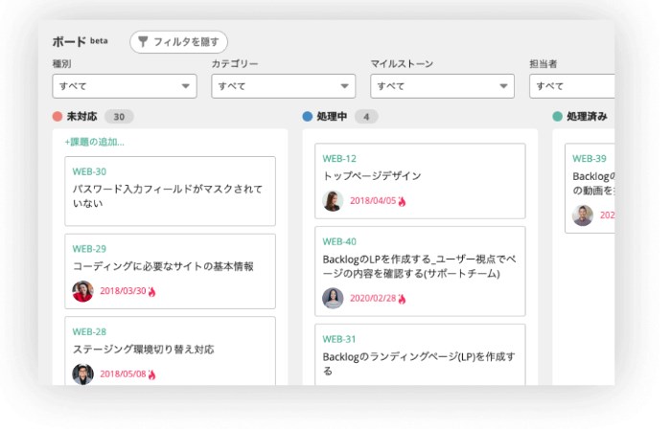Click assignee avatar on WEB-29 card
Image resolution: width=671 pixels, height=429 pixels.
(x=82, y=291)
